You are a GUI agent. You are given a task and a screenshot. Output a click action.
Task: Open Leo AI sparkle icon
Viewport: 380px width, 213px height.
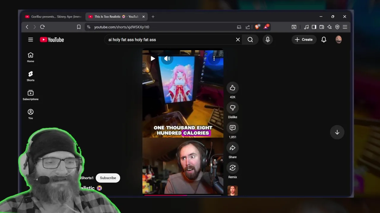[329, 27]
